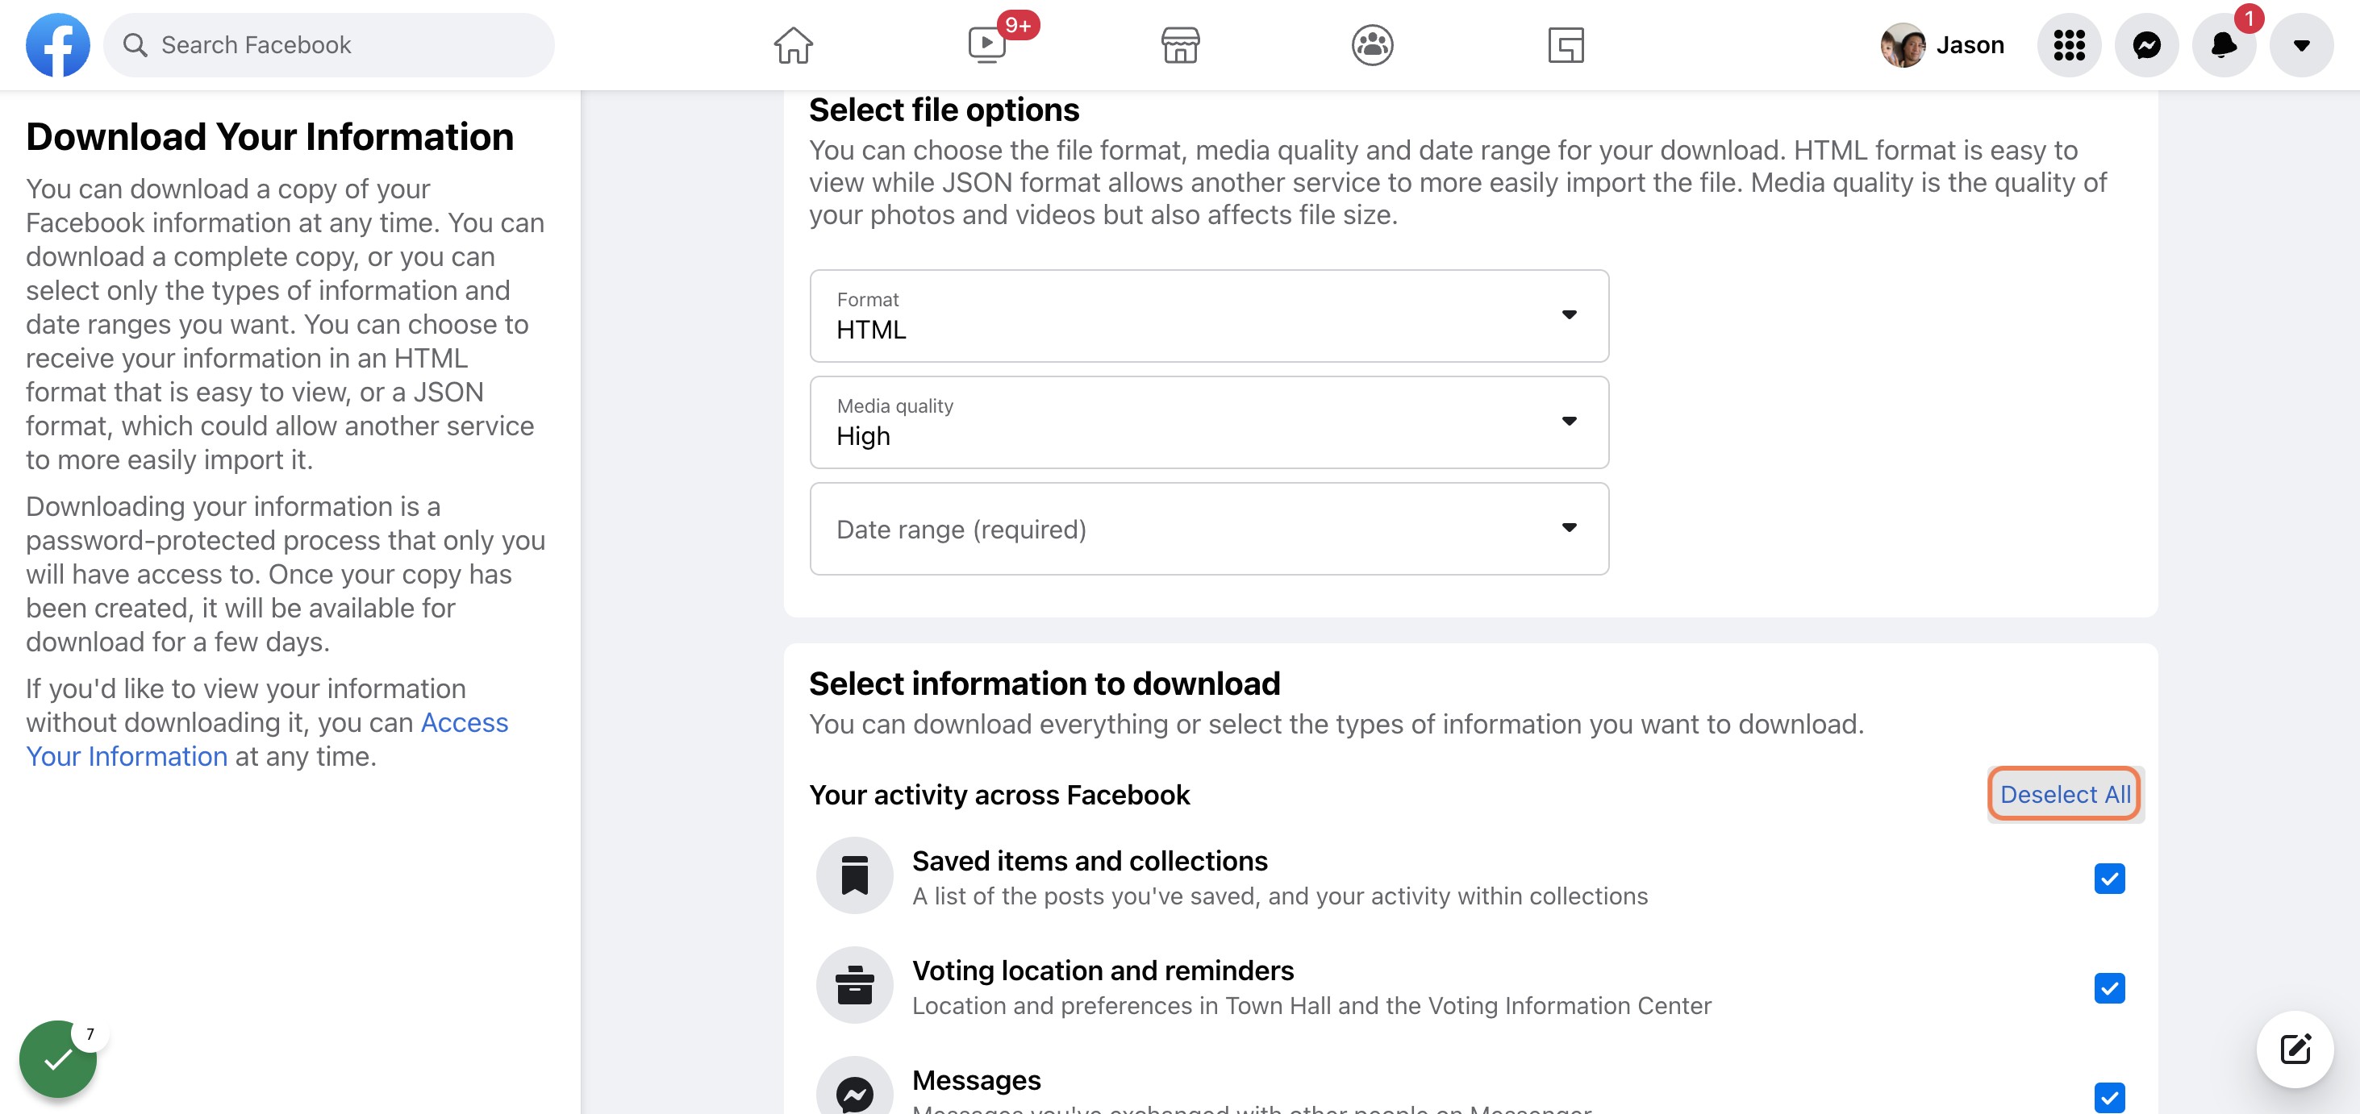The image size is (2360, 1114).
Task: Click the Jason profile picture
Action: click(1903, 45)
